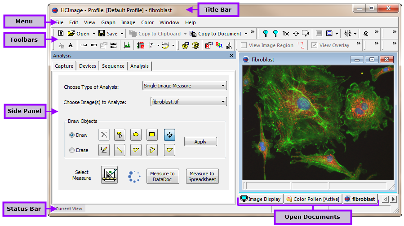
Task: Open the Graph menu
Action: pos(108,22)
